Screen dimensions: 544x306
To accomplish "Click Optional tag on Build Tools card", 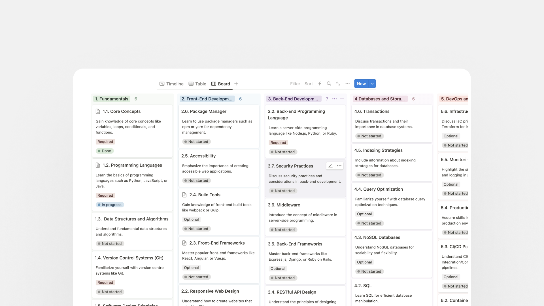I will 191,220.
